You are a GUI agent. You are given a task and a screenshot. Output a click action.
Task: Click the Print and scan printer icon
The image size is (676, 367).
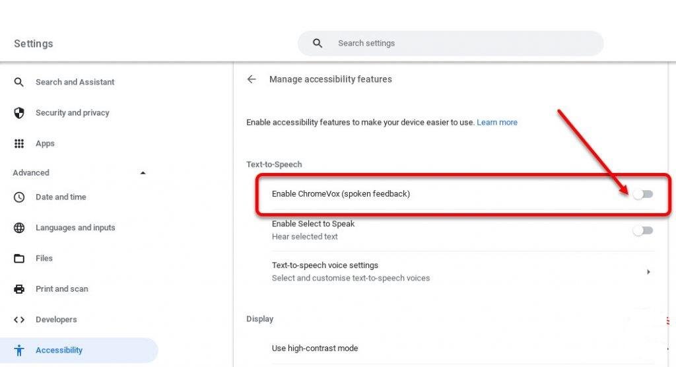coord(19,289)
